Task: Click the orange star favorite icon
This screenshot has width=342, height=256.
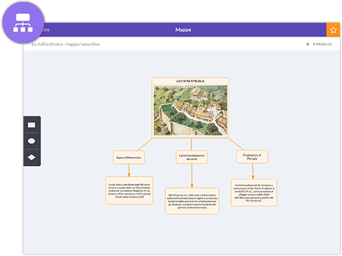Action: 333,30
